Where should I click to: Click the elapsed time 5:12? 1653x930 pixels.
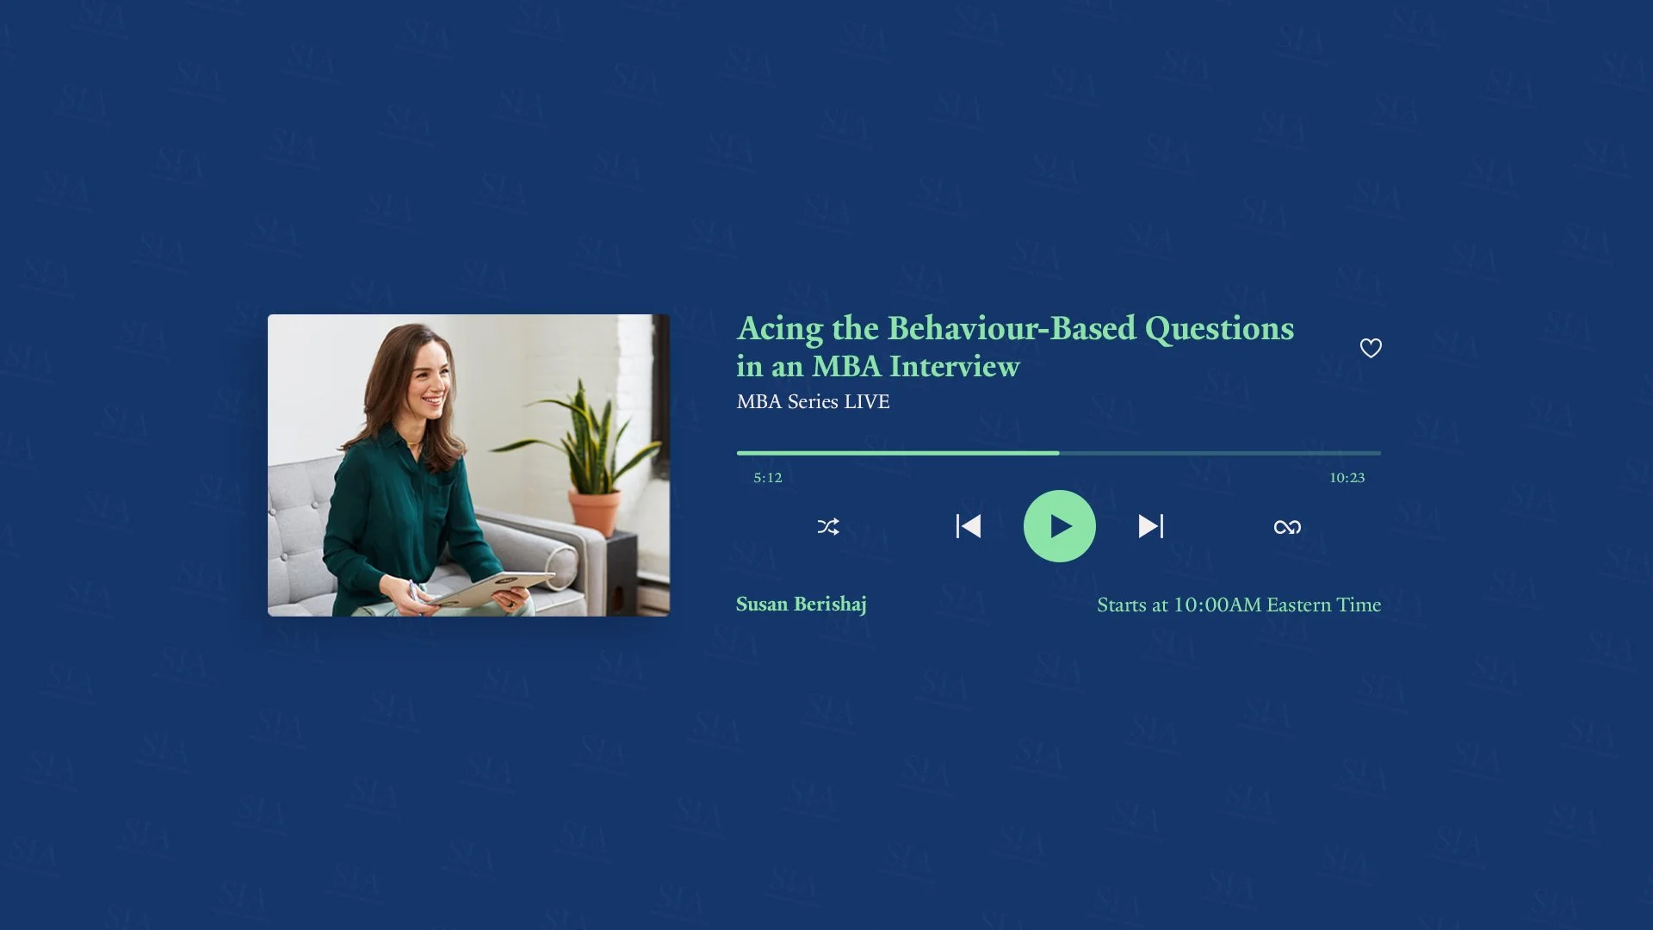768,478
